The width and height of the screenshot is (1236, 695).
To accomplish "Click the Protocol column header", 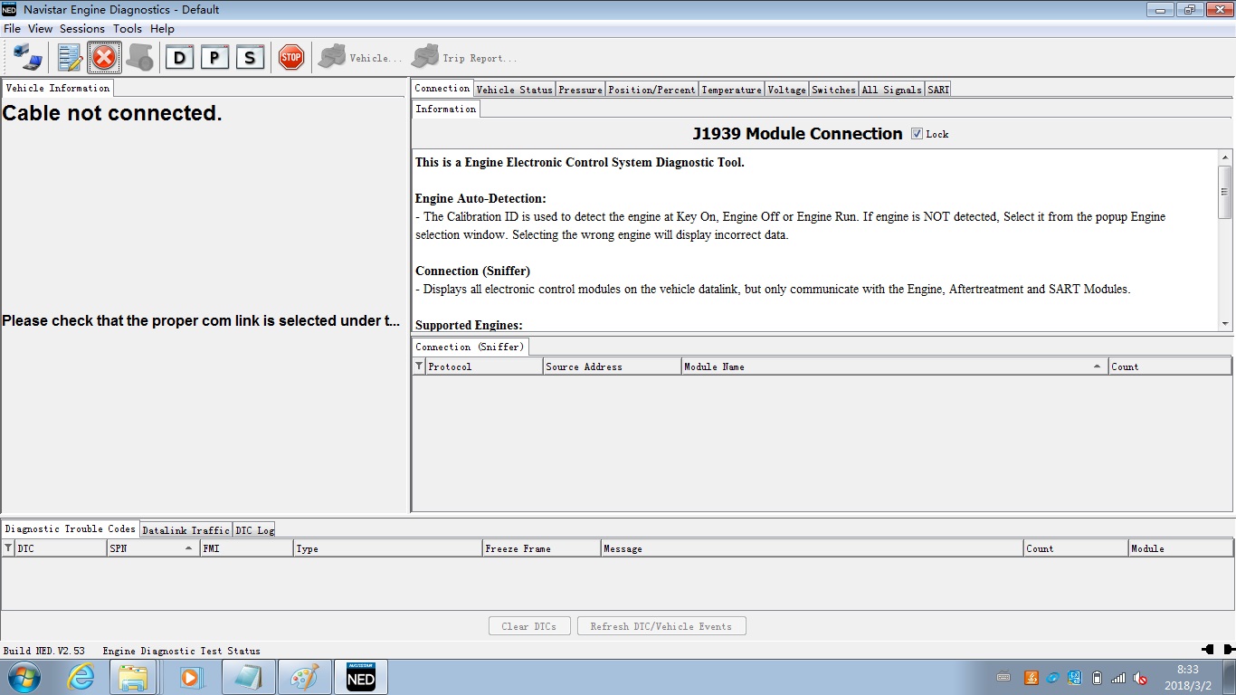I will click(x=484, y=367).
